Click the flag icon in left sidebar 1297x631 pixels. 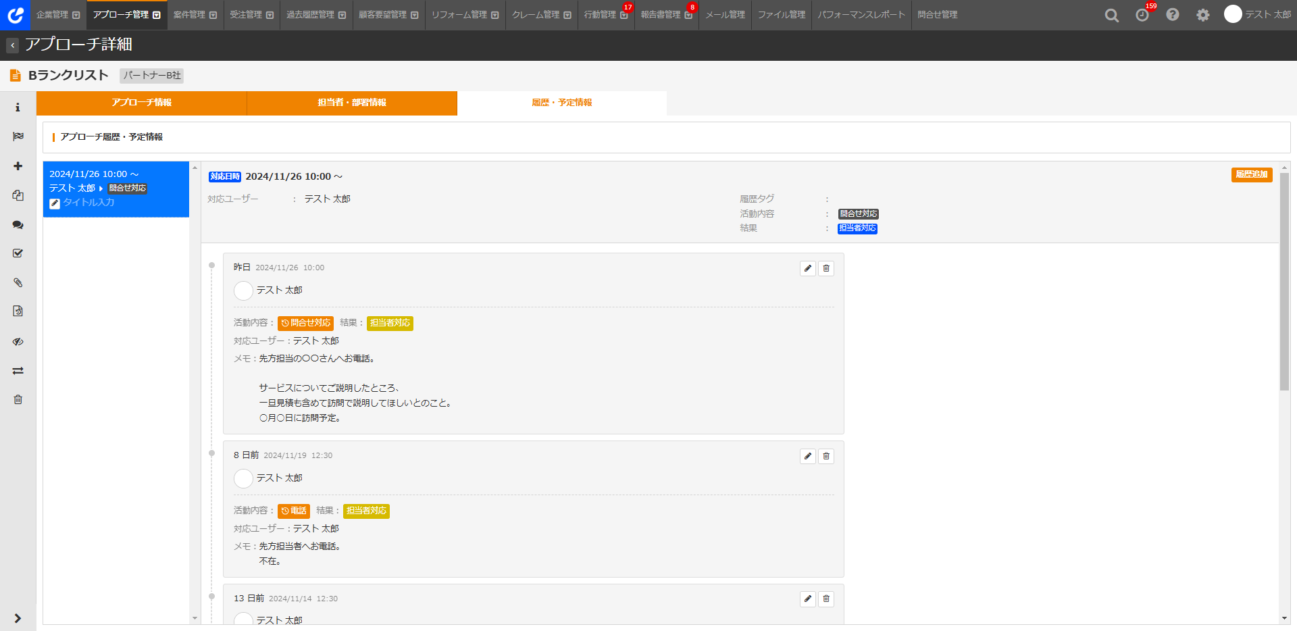click(x=18, y=136)
